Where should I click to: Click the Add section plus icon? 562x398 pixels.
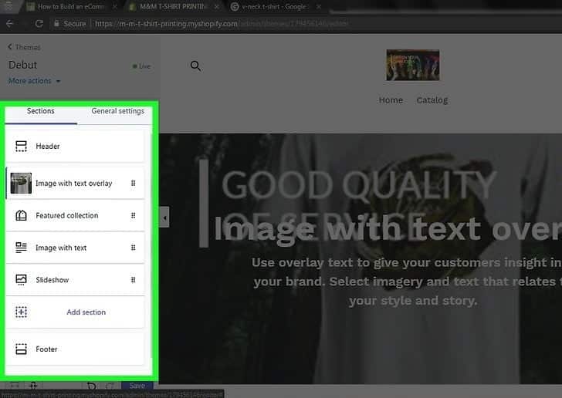(21, 312)
